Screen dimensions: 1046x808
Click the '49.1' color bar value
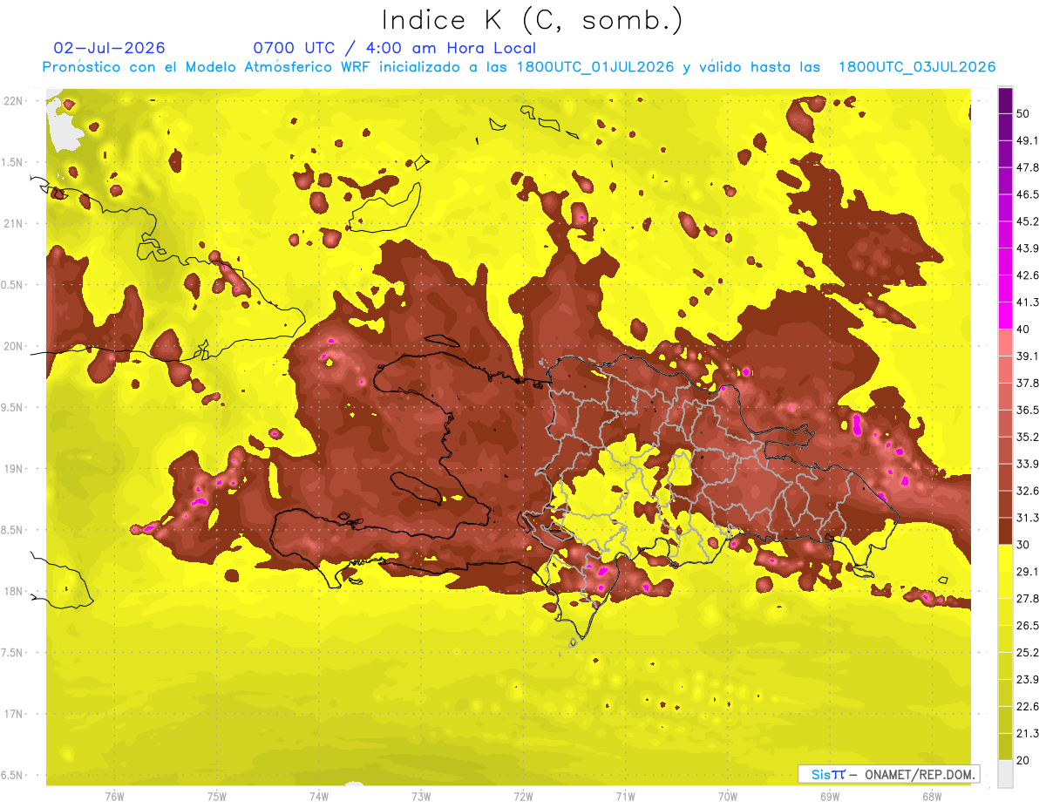click(x=1027, y=139)
